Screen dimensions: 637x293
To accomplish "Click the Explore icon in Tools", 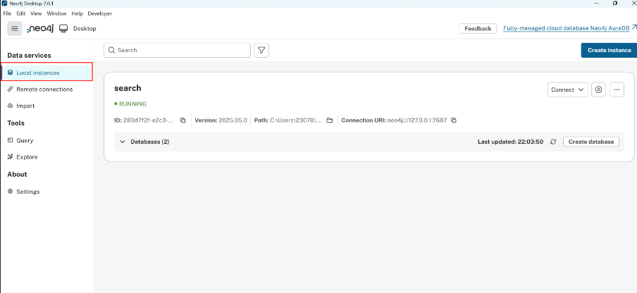I will pos(11,156).
